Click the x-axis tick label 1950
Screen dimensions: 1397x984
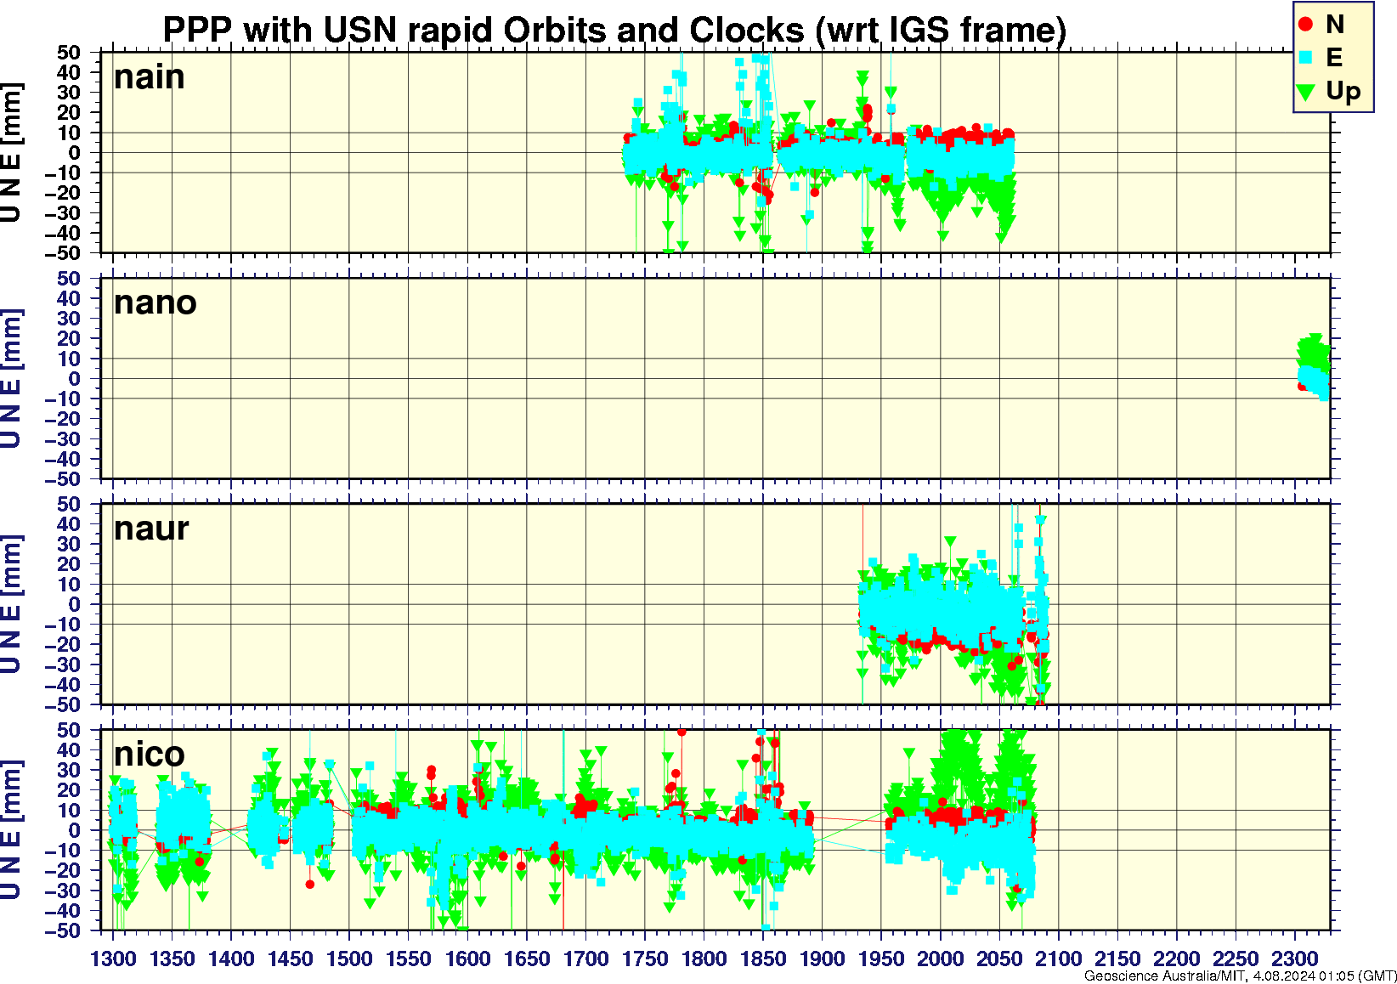tap(880, 959)
